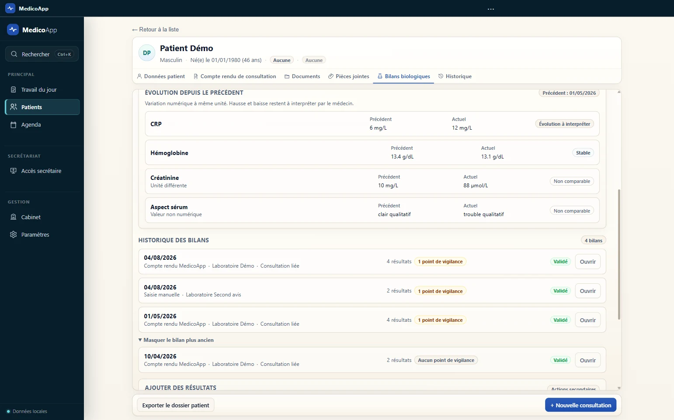Image resolution: width=674 pixels, height=420 pixels.
Task: Click the Cabinet building icon
Action: 14,217
